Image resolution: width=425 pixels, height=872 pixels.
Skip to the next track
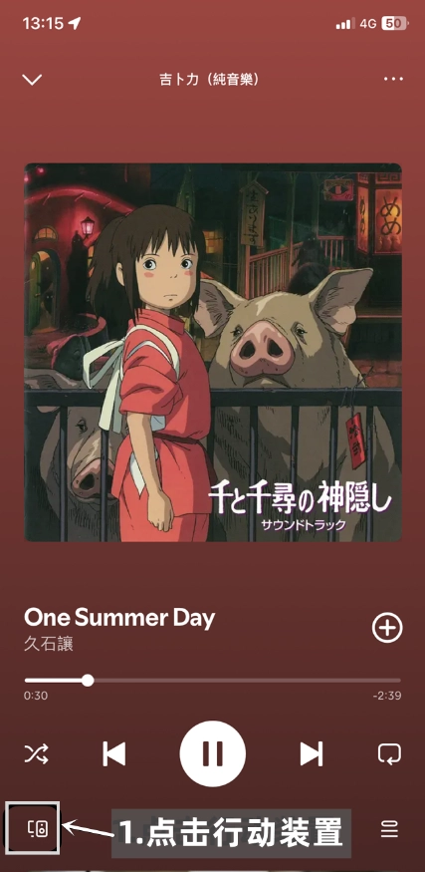(312, 754)
